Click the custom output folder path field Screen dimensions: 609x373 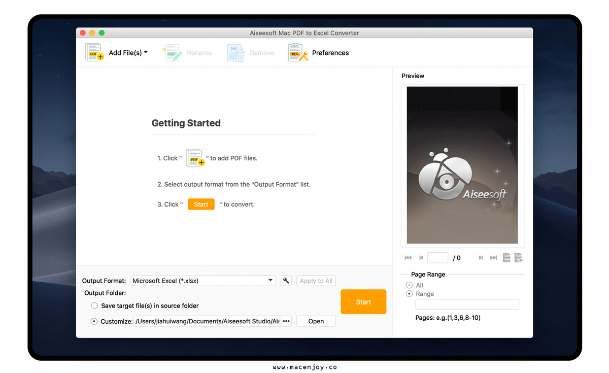[x=207, y=321]
